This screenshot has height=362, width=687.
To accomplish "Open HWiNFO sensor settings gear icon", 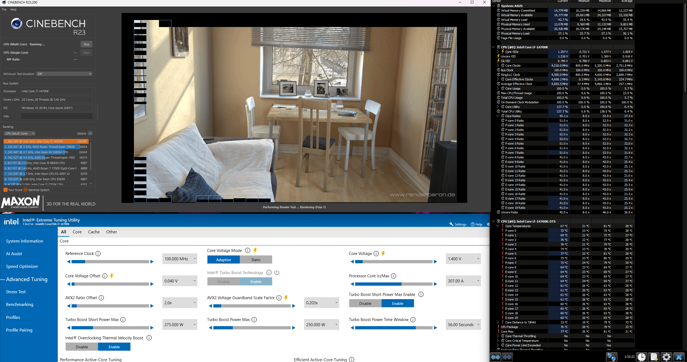I will point(666,357).
